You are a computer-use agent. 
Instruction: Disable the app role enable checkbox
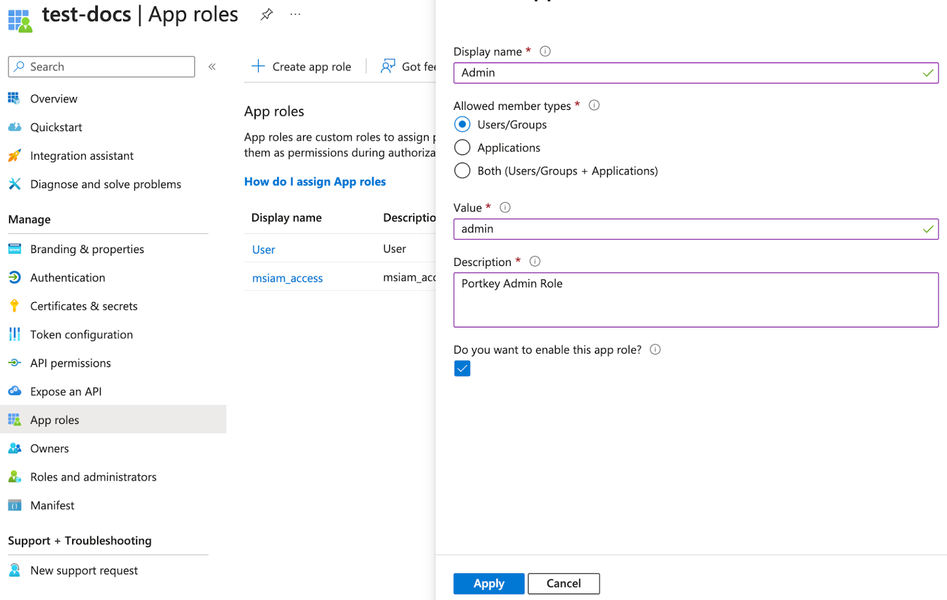(462, 368)
